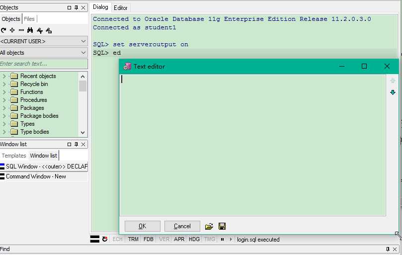Image resolution: width=402 pixels, height=255 pixels.
Task: Toggle VER verify option
Action: (x=164, y=240)
